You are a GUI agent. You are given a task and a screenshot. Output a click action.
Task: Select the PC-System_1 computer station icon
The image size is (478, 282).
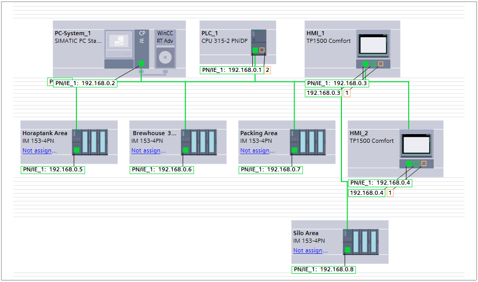click(119, 49)
